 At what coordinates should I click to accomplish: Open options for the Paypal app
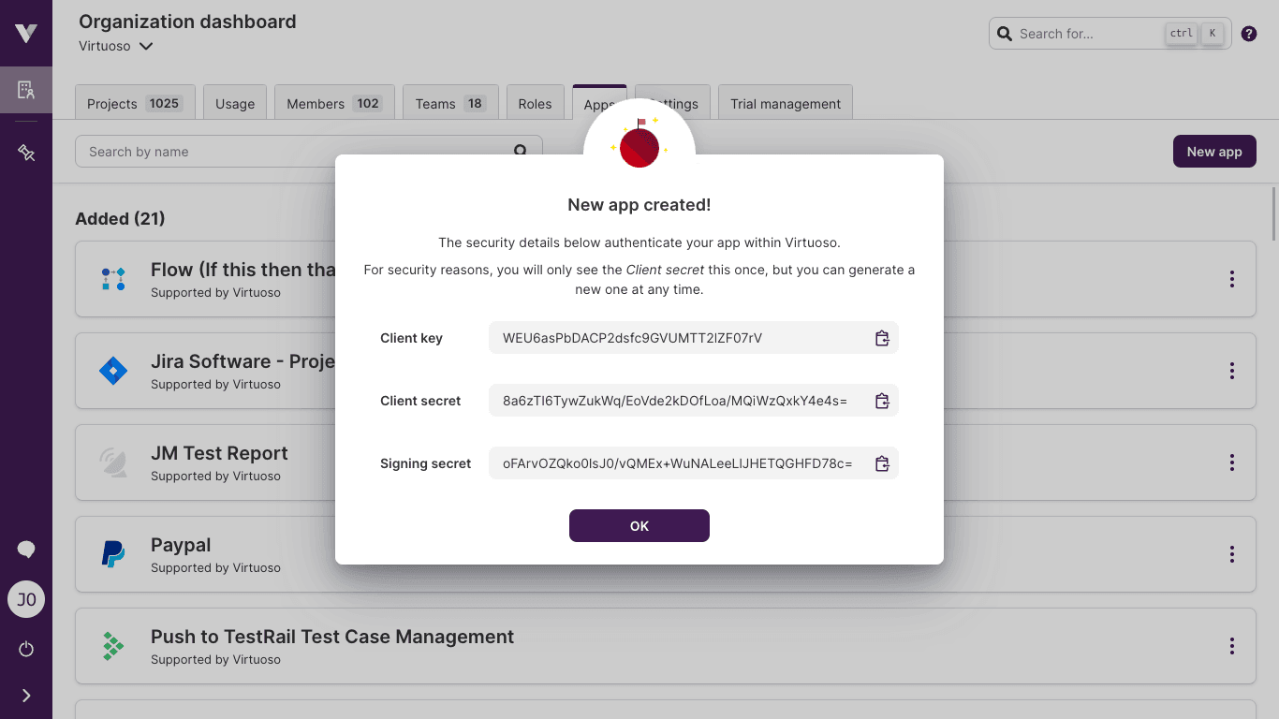(1231, 554)
